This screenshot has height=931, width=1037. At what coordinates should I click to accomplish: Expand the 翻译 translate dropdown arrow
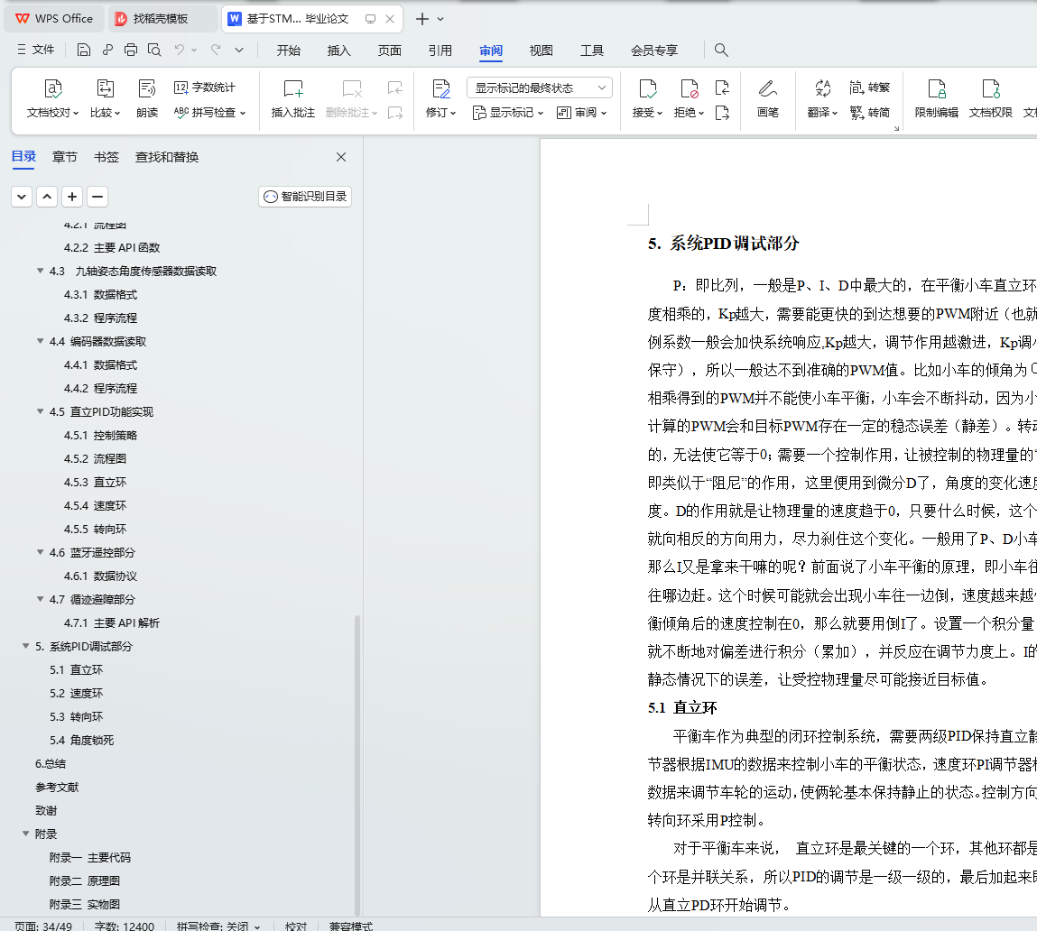(x=835, y=113)
